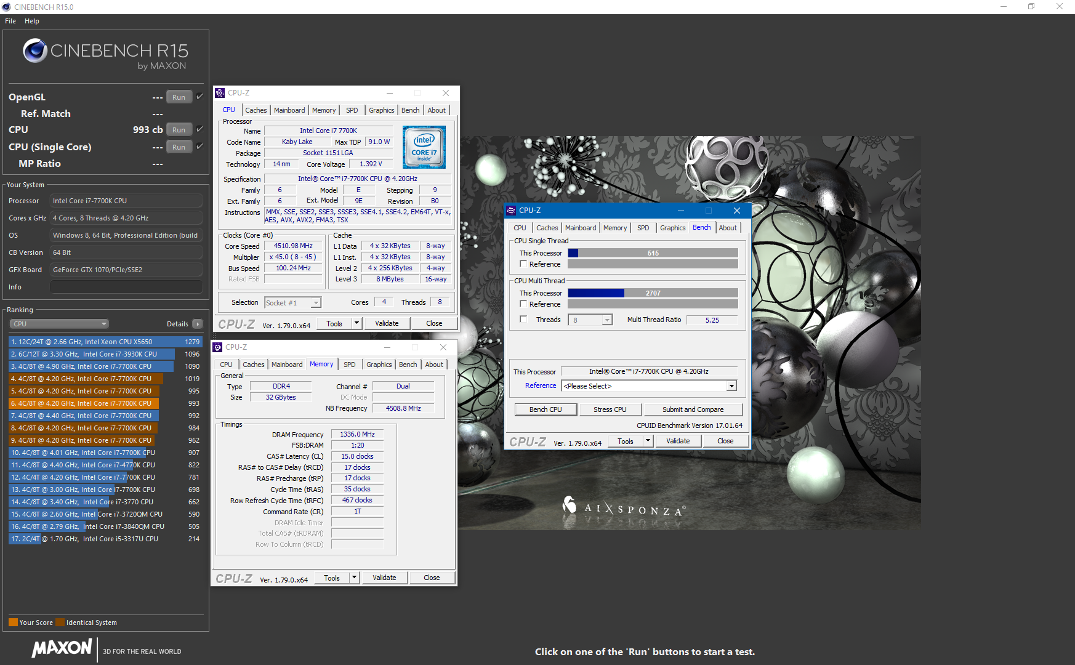Restore down the Cinebench main window
The height and width of the screenshot is (665, 1075).
click(1031, 7)
